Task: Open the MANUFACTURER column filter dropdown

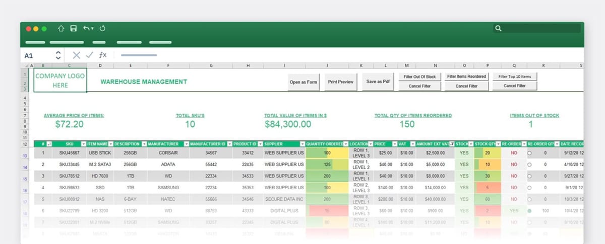Action: (x=186, y=144)
